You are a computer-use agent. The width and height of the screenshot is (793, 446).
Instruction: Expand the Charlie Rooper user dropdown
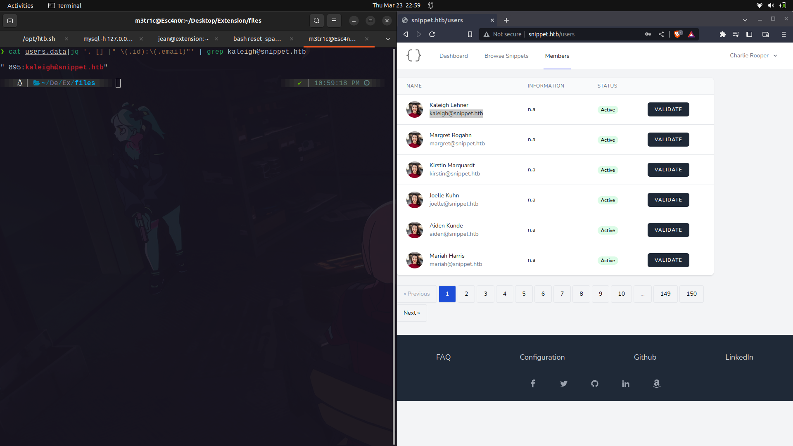tap(753, 56)
